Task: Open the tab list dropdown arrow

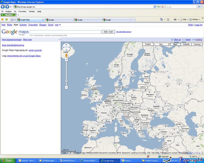Action: point(15,20)
